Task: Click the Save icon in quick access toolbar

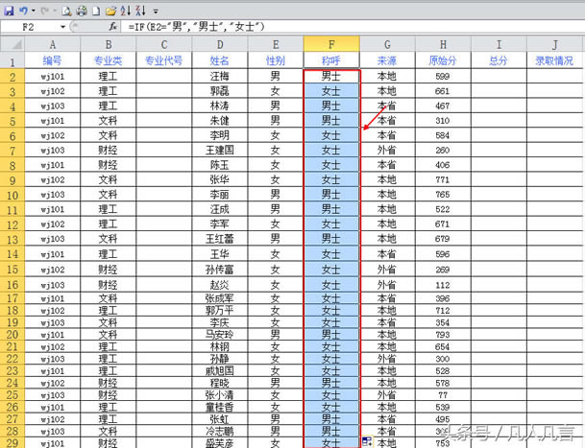Action: click(x=8, y=10)
